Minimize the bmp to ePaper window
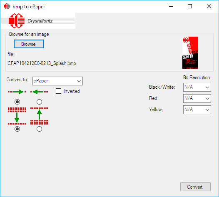The image size is (219, 197). [171, 6]
